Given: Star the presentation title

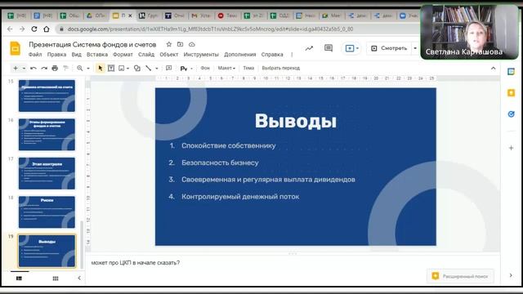Looking at the screenshot, I should coord(169,44).
